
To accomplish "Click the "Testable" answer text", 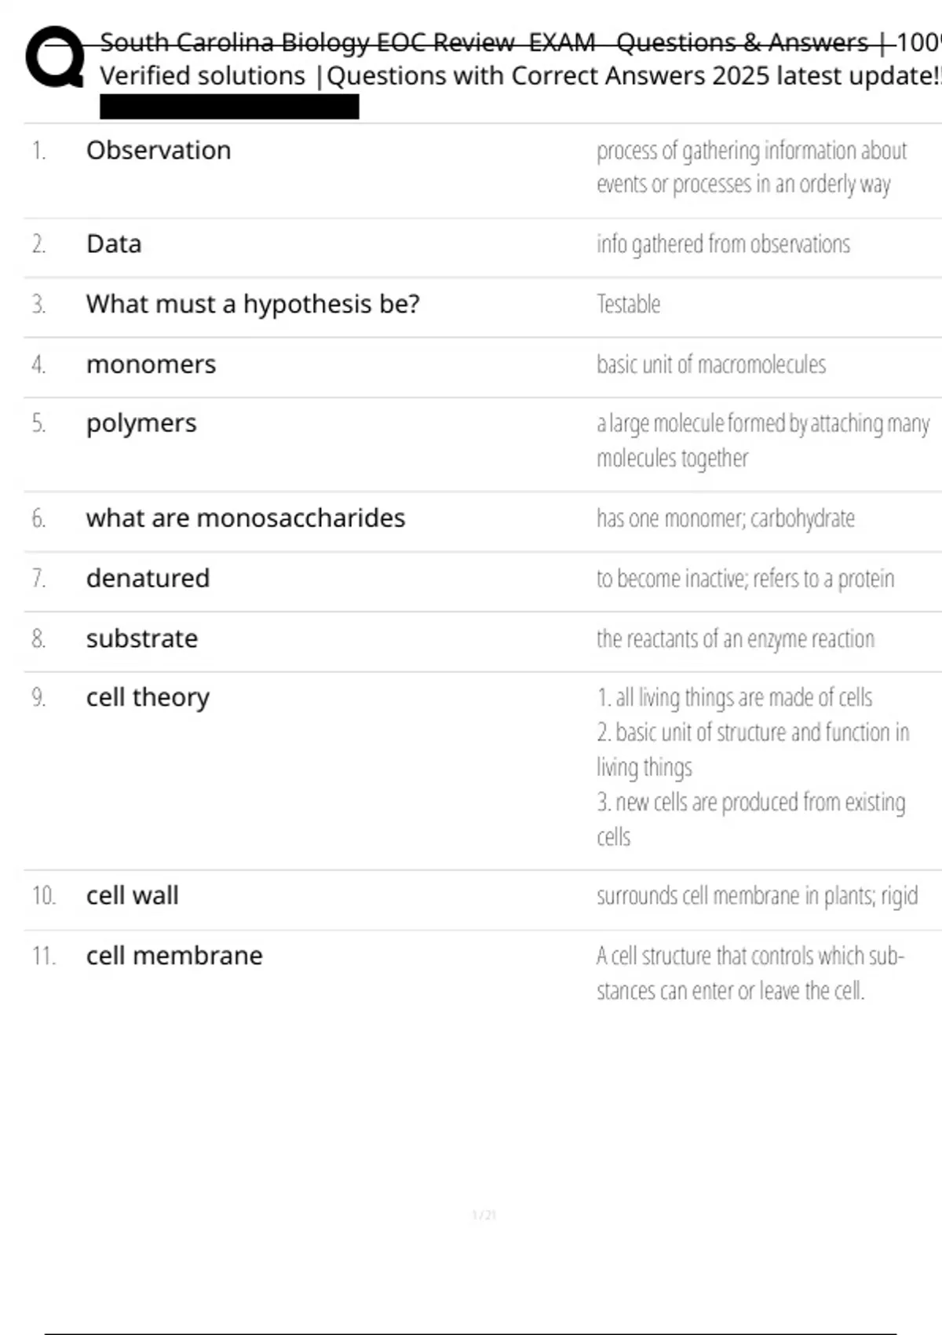I will tap(628, 304).
